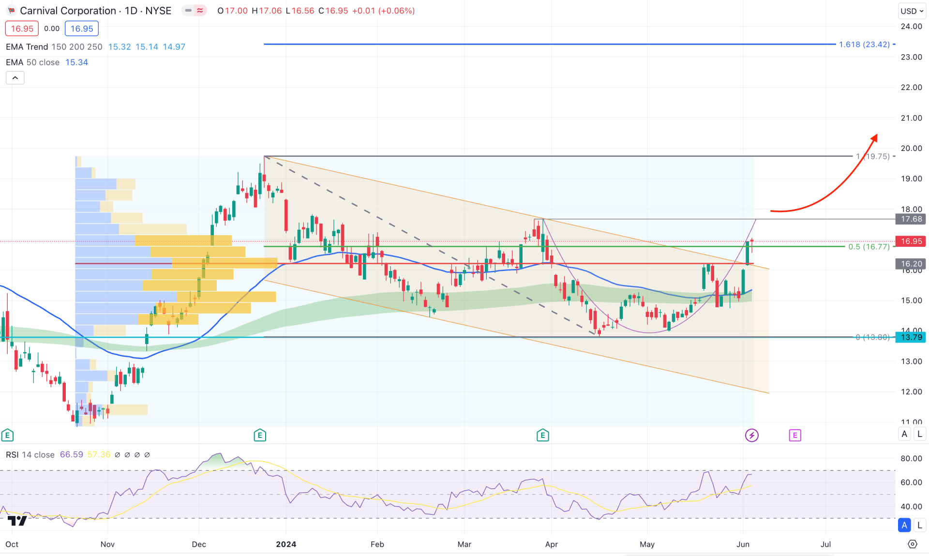The image size is (929, 556).
Task: Click the Nov label on time axis
Action: tap(107, 544)
